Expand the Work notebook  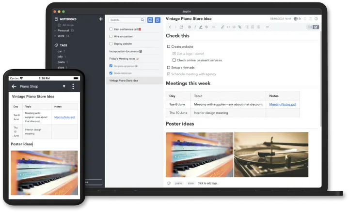pyautogui.click(x=54, y=36)
